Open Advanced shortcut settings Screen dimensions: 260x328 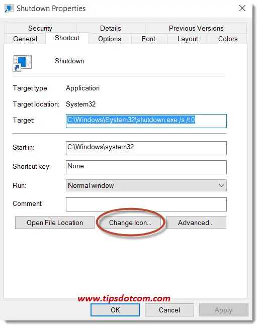click(196, 223)
